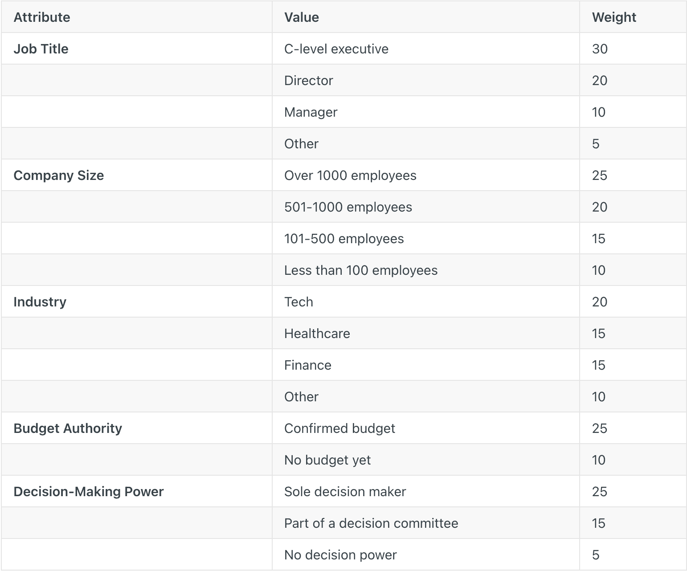Select the Manager value cell
The width and height of the screenshot is (687, 571).
click(x=311, y=112)
